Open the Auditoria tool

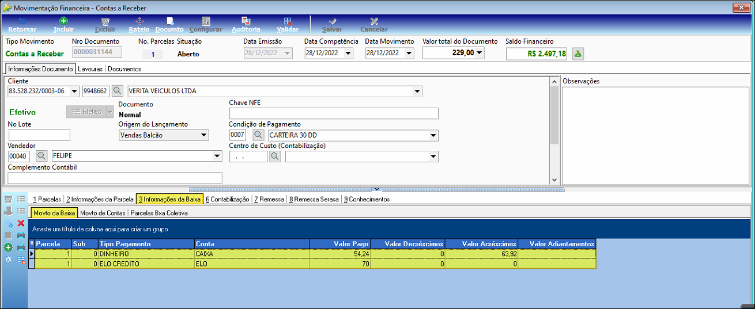click(x=246, y=21)
